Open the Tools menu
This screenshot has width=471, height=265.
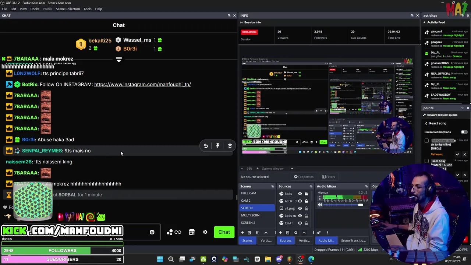(x=88, y=9)
